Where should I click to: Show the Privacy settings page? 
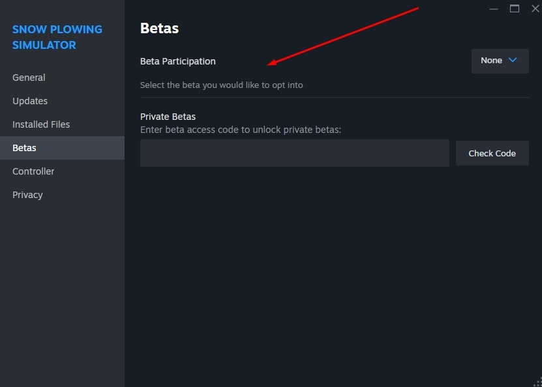click(x=27, y=195)
